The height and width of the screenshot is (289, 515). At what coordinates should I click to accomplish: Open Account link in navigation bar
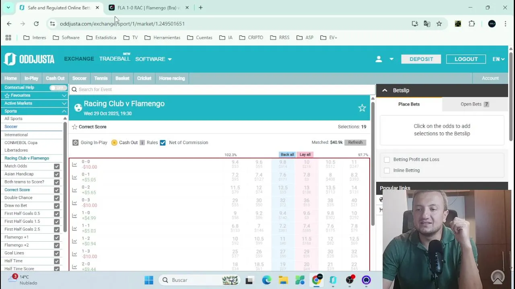490,78
